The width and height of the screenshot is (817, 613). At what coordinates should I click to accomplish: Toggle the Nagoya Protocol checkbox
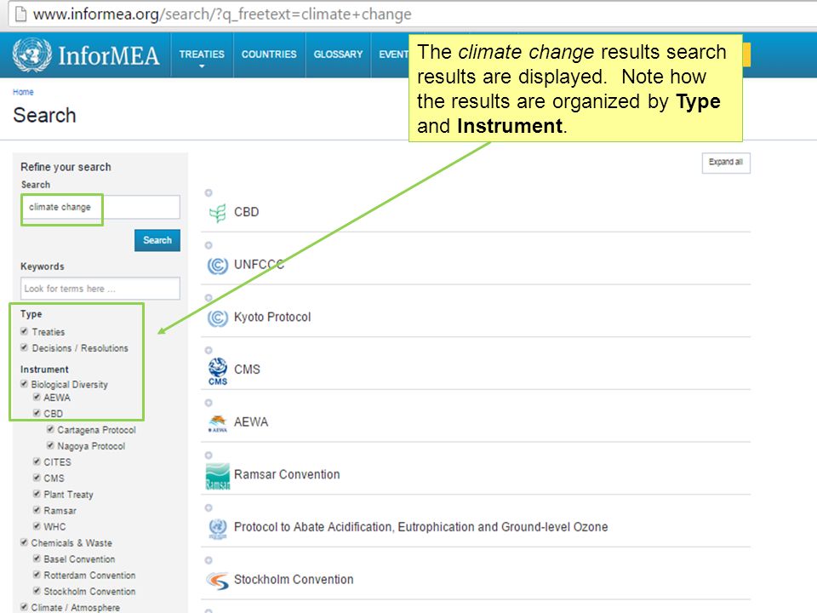tap(50, 445)
